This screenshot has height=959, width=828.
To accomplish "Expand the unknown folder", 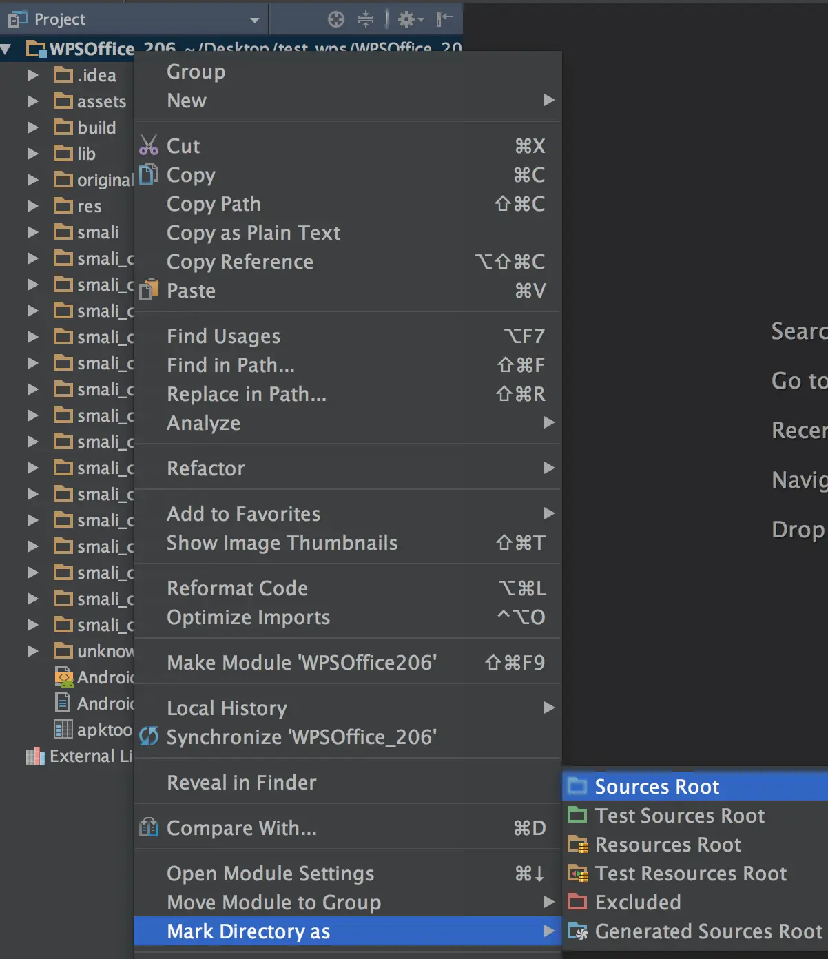I will click(32, 650).
